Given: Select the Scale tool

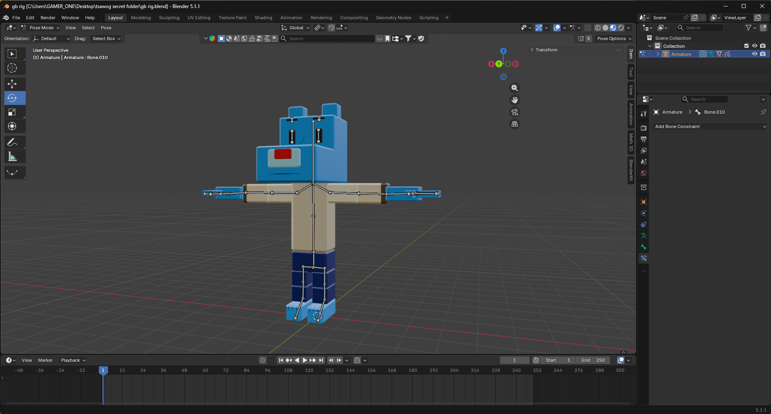Looking at the screenshot, I should coord(12,112).
